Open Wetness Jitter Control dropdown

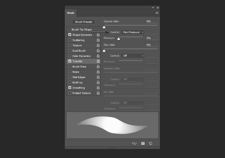point(133,79)
